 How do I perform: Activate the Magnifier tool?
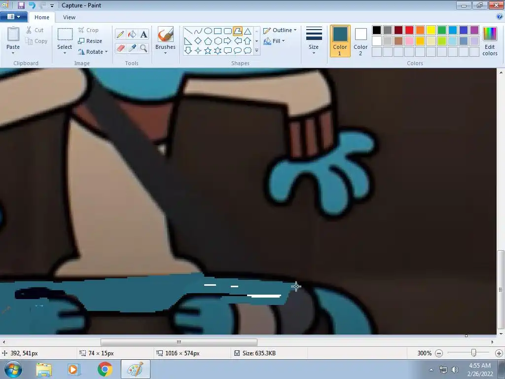click(x=144, y=48)
